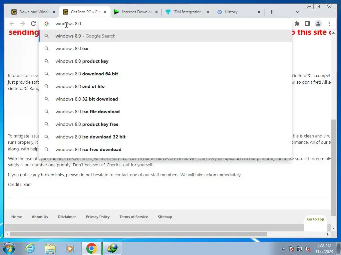The height and width of the screenshot is (255, 341).
Task: Select the Google icon in the address bar
Action: [x=47, y=24]
